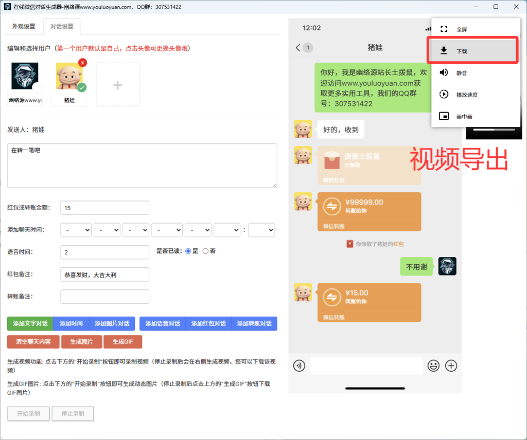Select 是 for 是否已读
This screenshot has height=440, width=527.
point(188,251)
